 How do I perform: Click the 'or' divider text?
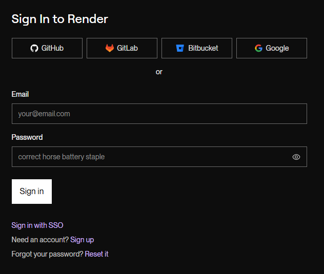(159, 72)
